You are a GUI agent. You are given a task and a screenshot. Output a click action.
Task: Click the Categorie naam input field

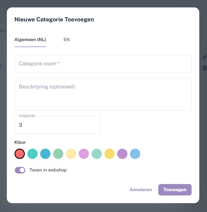[103, 64]
